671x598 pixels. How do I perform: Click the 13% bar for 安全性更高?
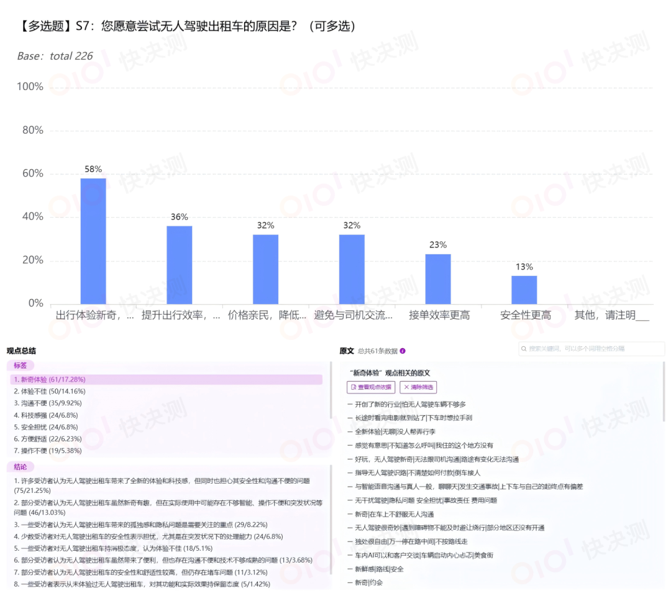tap(524, 289)
